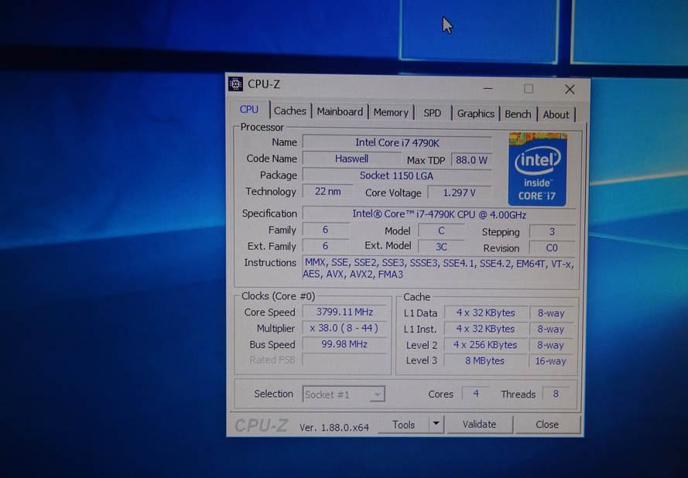688x478 pixels.
Task: Click the L1 Data value 4 x 32 KBytes
Action: (485, 312)
